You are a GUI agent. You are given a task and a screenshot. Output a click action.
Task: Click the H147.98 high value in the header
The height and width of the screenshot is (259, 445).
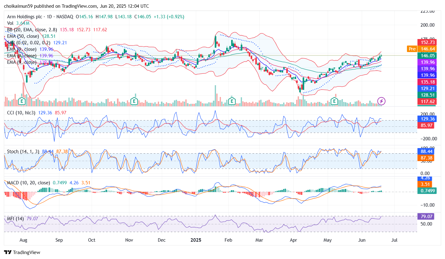[104, 17]
